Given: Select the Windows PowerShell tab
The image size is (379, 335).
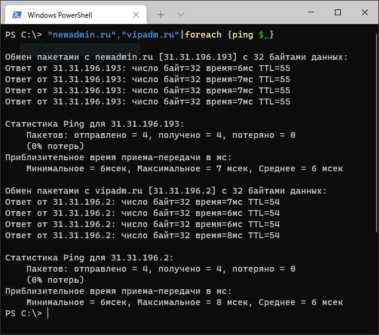Looking at the screenshot, I should click(76, 15).
